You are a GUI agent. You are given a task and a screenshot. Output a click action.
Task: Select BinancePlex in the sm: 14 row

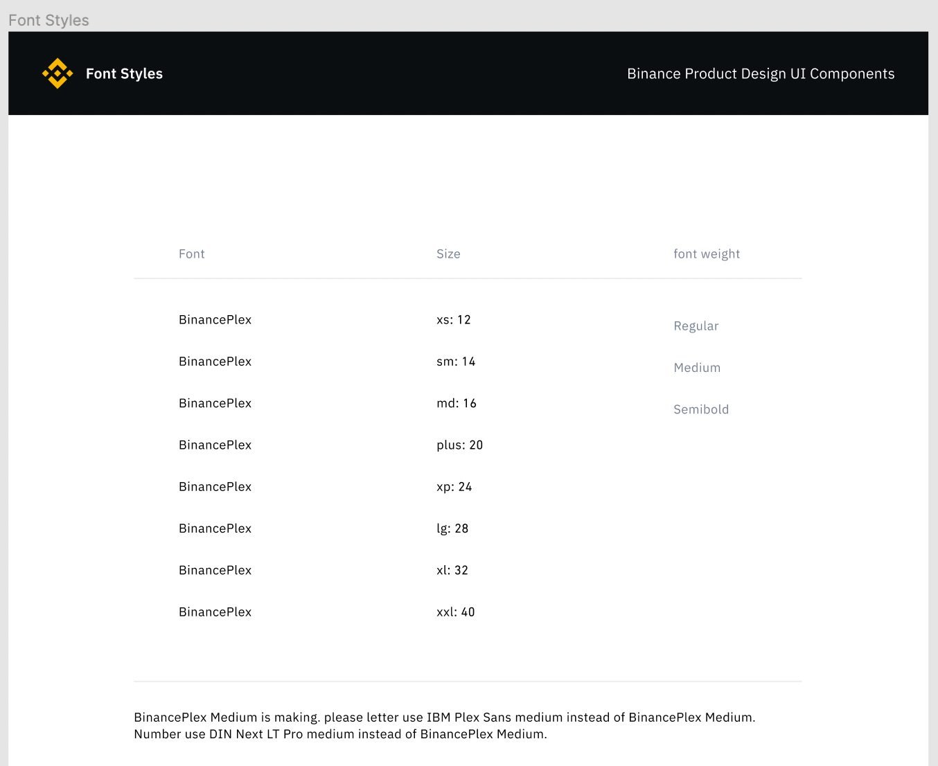[x=215, y=361]
